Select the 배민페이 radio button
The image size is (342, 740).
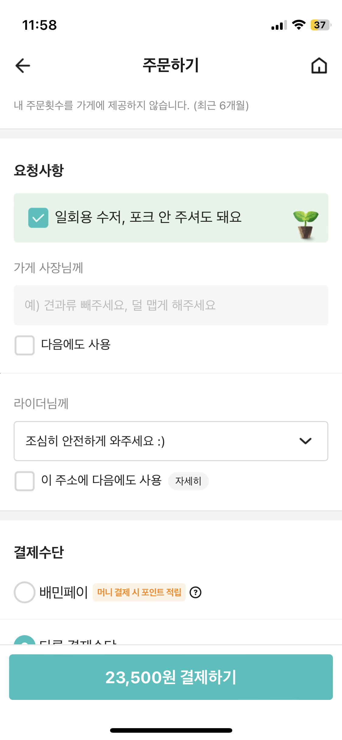click(25, 592)
